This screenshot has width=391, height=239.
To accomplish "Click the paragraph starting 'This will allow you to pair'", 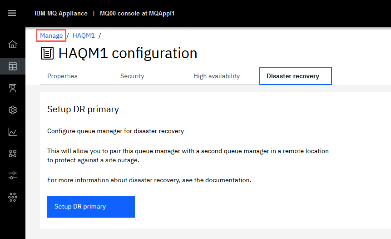I will pyautogui.click(x=188, y=156).
